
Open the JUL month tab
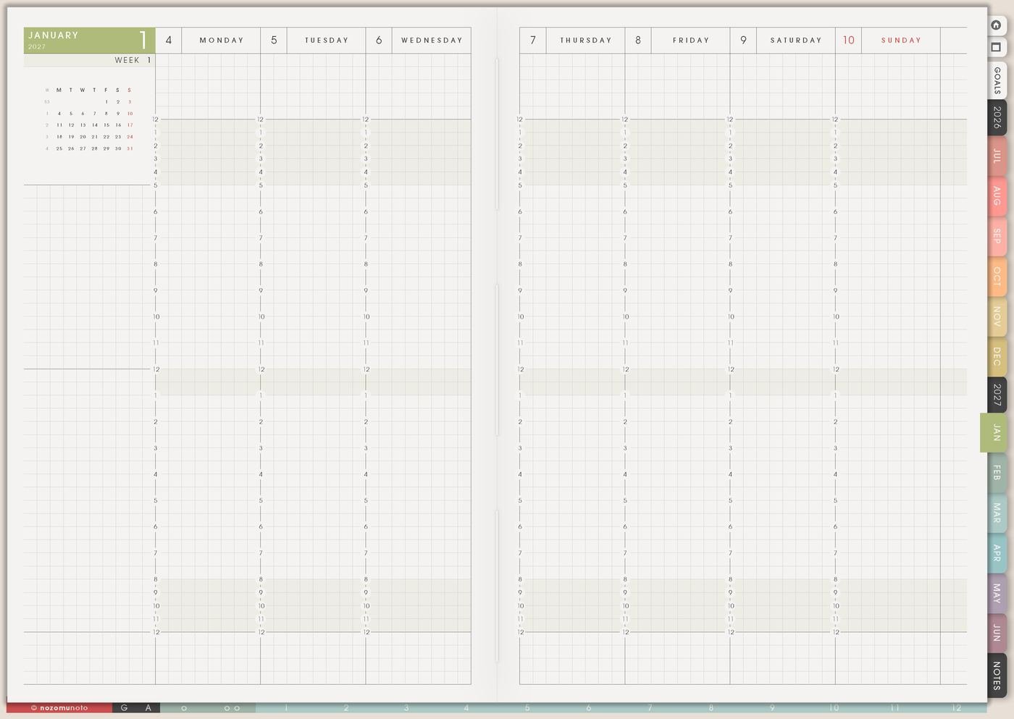pyautogui.click(x=997, y=156)
